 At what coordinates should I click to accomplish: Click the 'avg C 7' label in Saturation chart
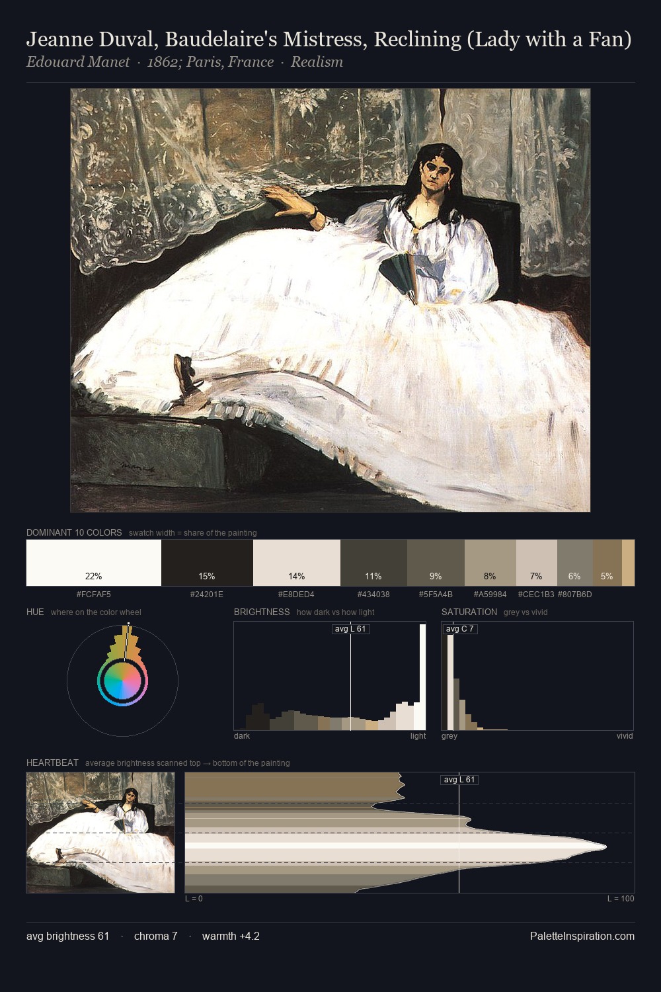coord(459,629)
